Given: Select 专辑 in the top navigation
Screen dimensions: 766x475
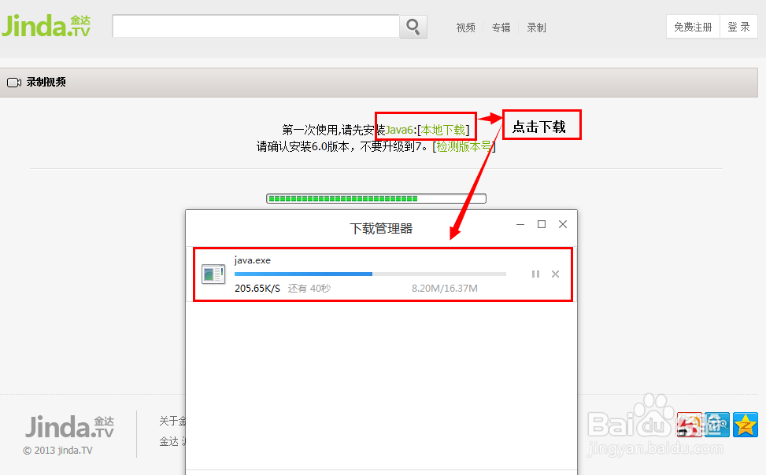Looking at the screenshot, I should point(501,27).
